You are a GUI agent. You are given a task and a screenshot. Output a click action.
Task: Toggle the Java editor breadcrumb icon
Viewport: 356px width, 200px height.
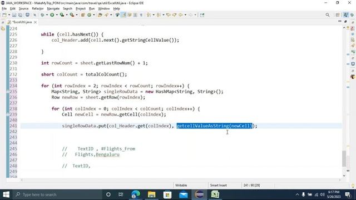(x=117, y=15)
